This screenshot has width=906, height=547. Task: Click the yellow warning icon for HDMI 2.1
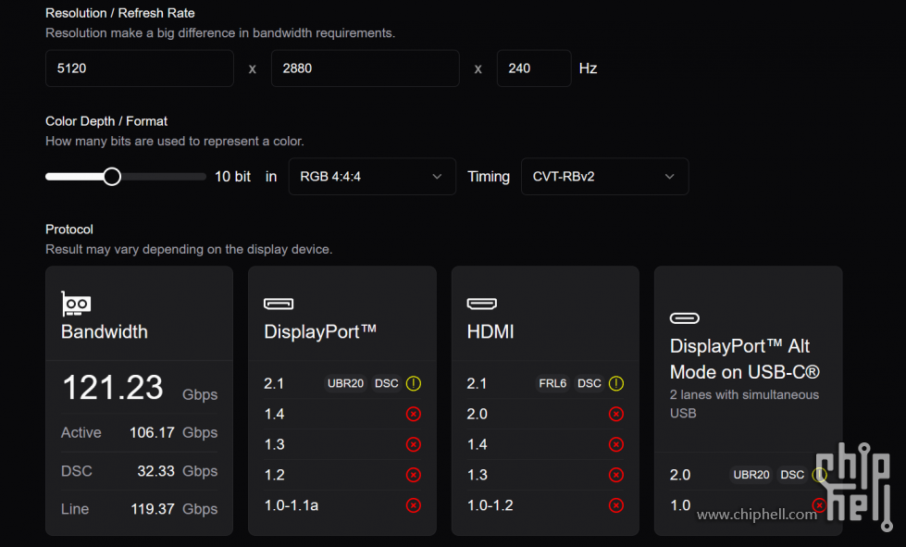click(x=616, y=383)
